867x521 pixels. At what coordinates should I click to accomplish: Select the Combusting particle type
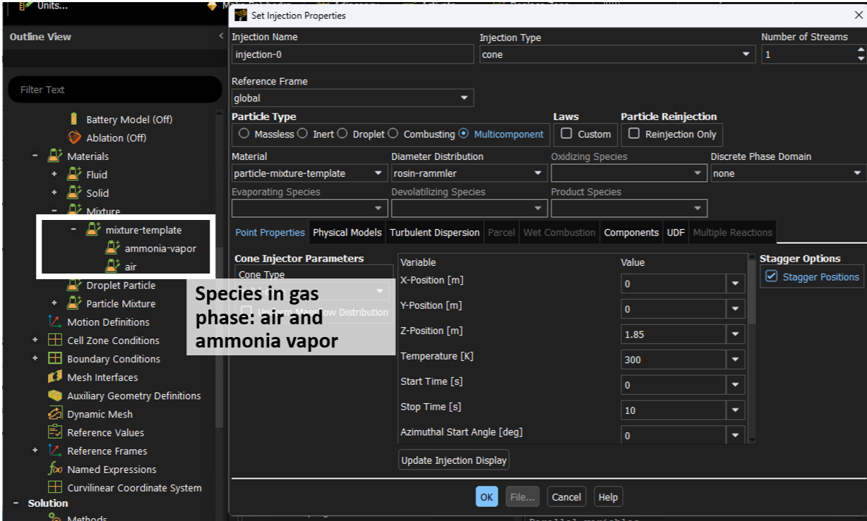tap(393, 133)
